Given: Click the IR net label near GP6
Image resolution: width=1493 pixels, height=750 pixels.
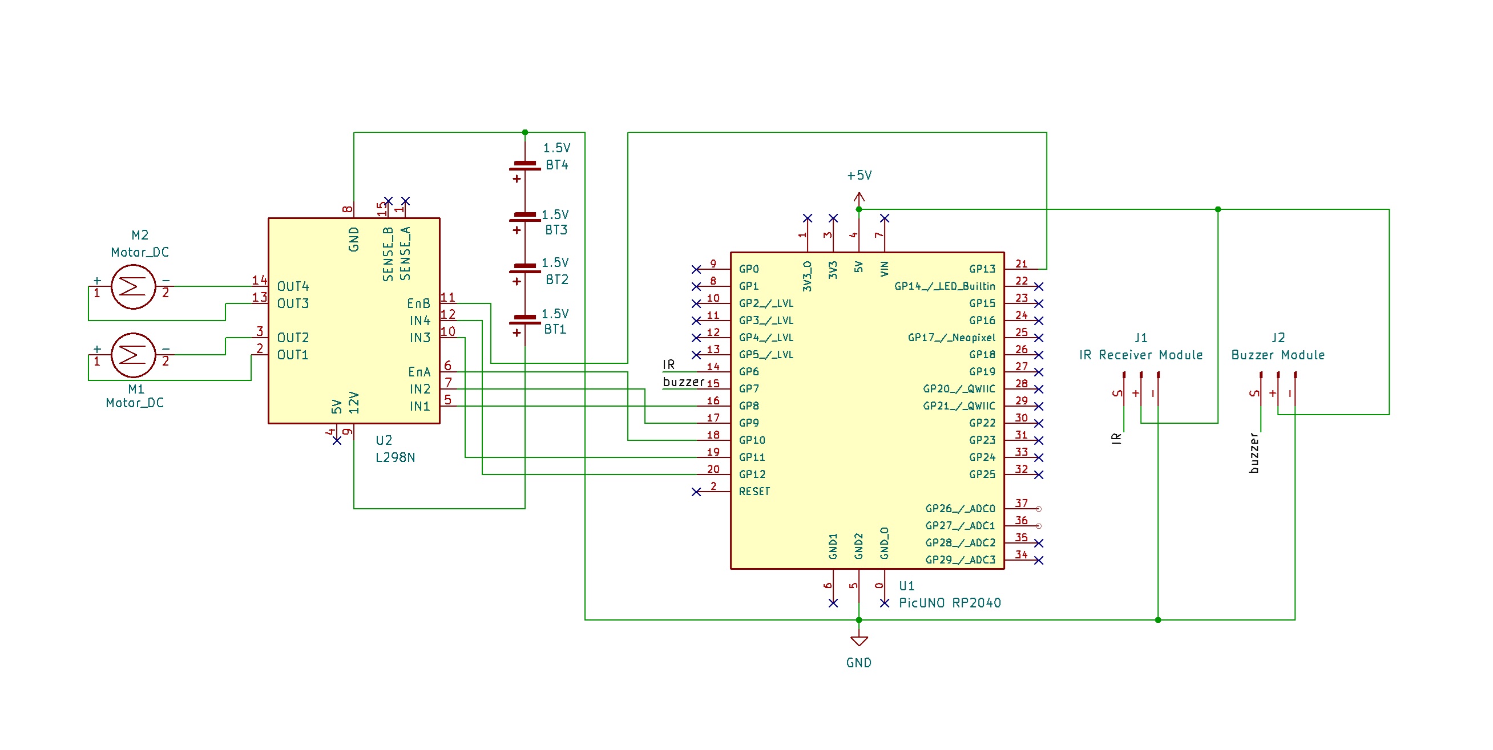Looking at the screenshot, I should pyautogui.click(x=668, y=365).
